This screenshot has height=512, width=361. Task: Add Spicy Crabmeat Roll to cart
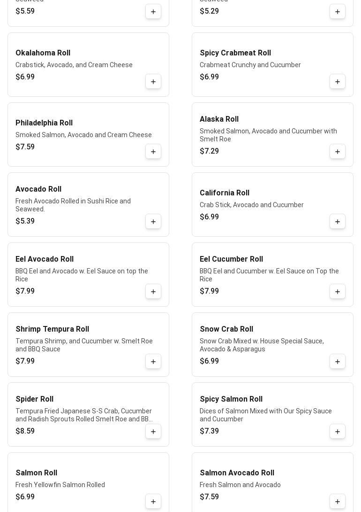tap(338, 82)
